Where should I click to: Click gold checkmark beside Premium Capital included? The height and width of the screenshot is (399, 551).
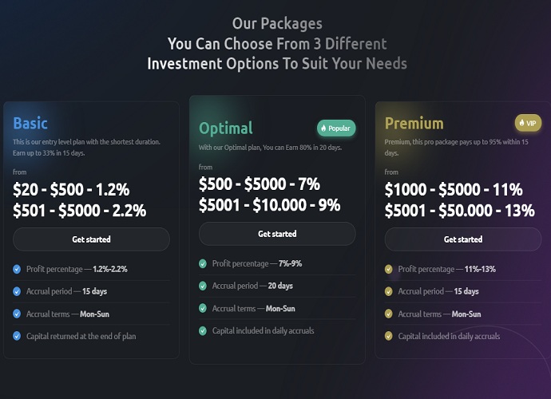[x=389, y=336]
